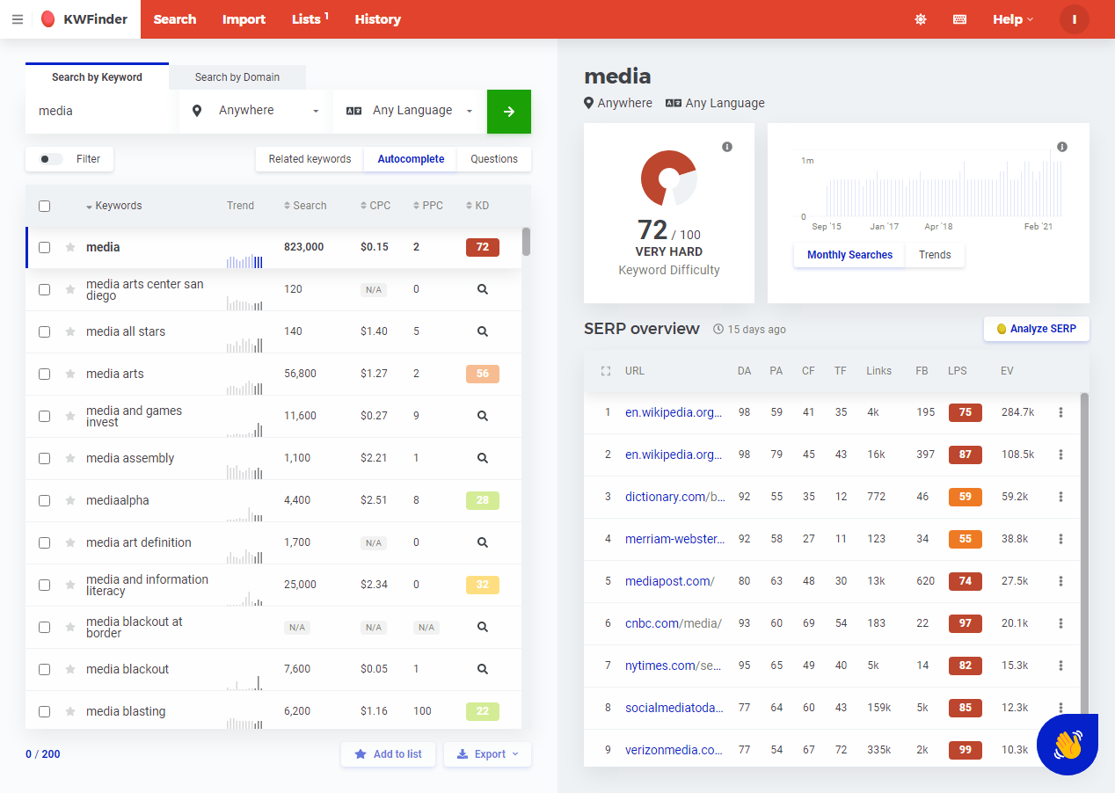The height and width of the screenshot is (793, 1115).
Task: Star the keyword media arts
Action: point(70,374)
